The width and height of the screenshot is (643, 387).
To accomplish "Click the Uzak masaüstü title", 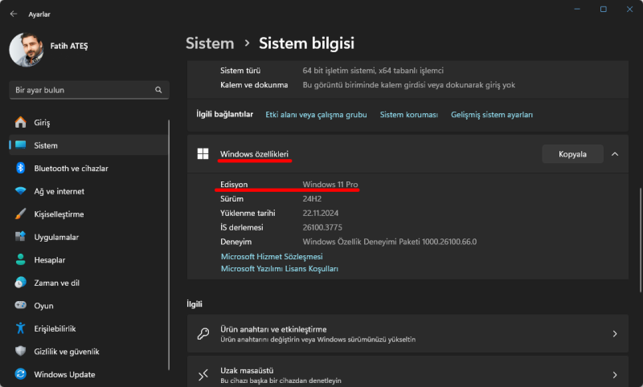I will [x=247, y=370].
